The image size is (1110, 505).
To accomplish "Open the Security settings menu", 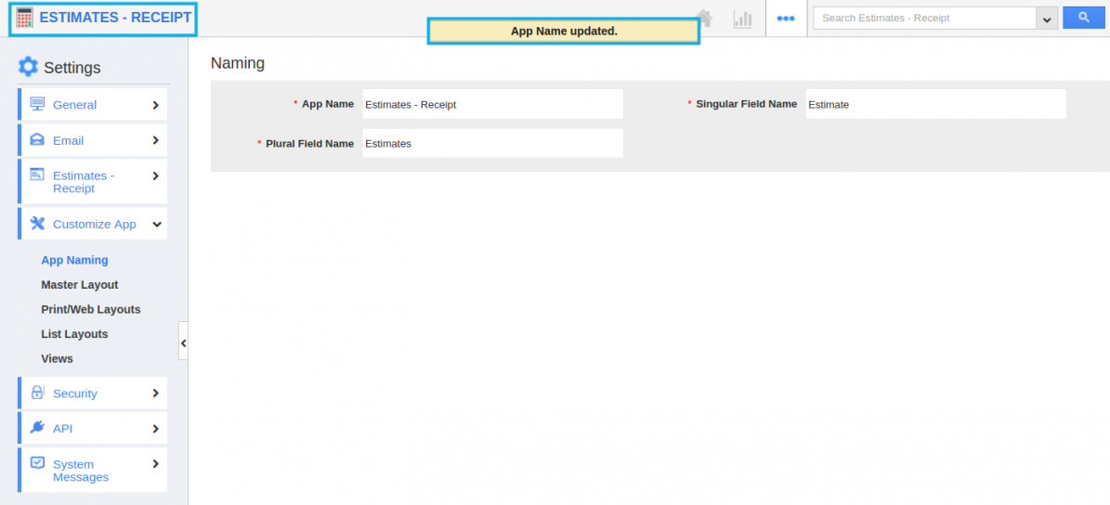I will [x=93, y=393].
